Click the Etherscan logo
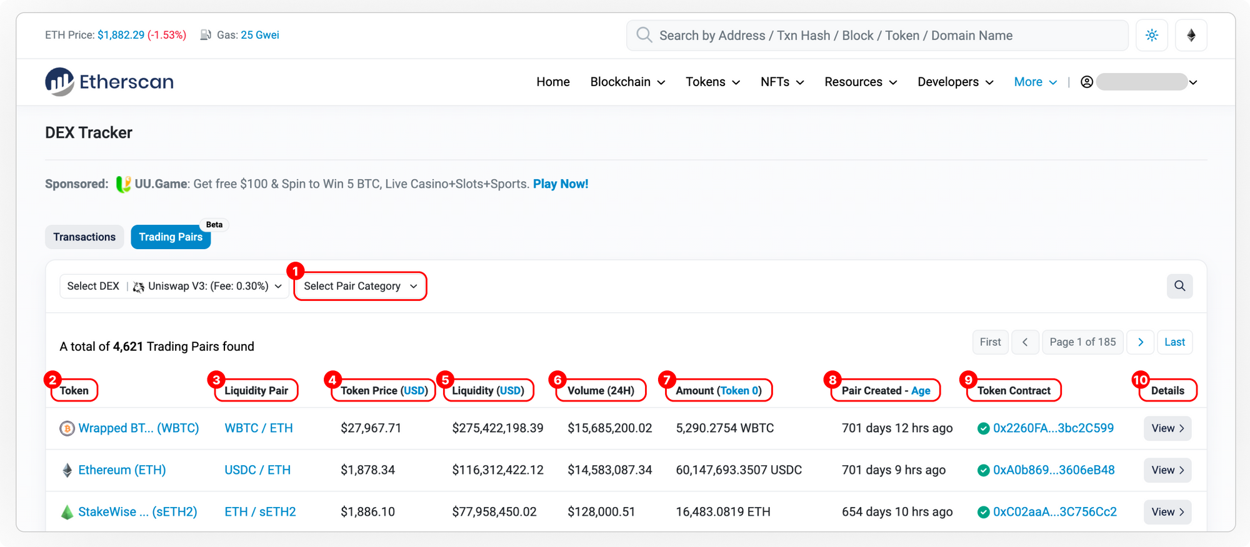 coord(109,82)
